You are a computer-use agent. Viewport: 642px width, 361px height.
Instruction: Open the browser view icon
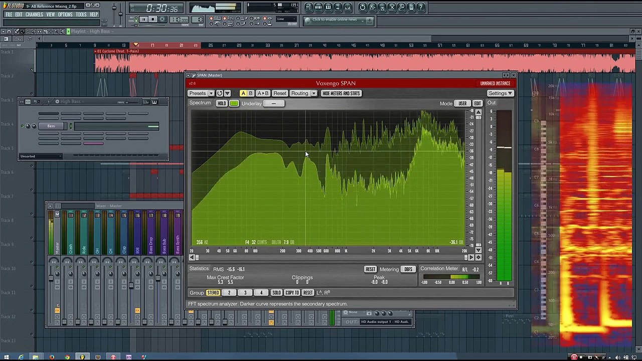[338, 8]
